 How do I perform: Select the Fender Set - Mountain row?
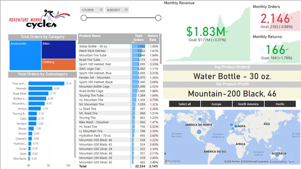(x=119, y=77)
